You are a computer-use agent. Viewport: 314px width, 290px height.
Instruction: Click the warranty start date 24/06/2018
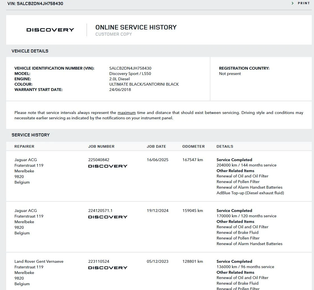pyautogui.click(x=120, y=90)
